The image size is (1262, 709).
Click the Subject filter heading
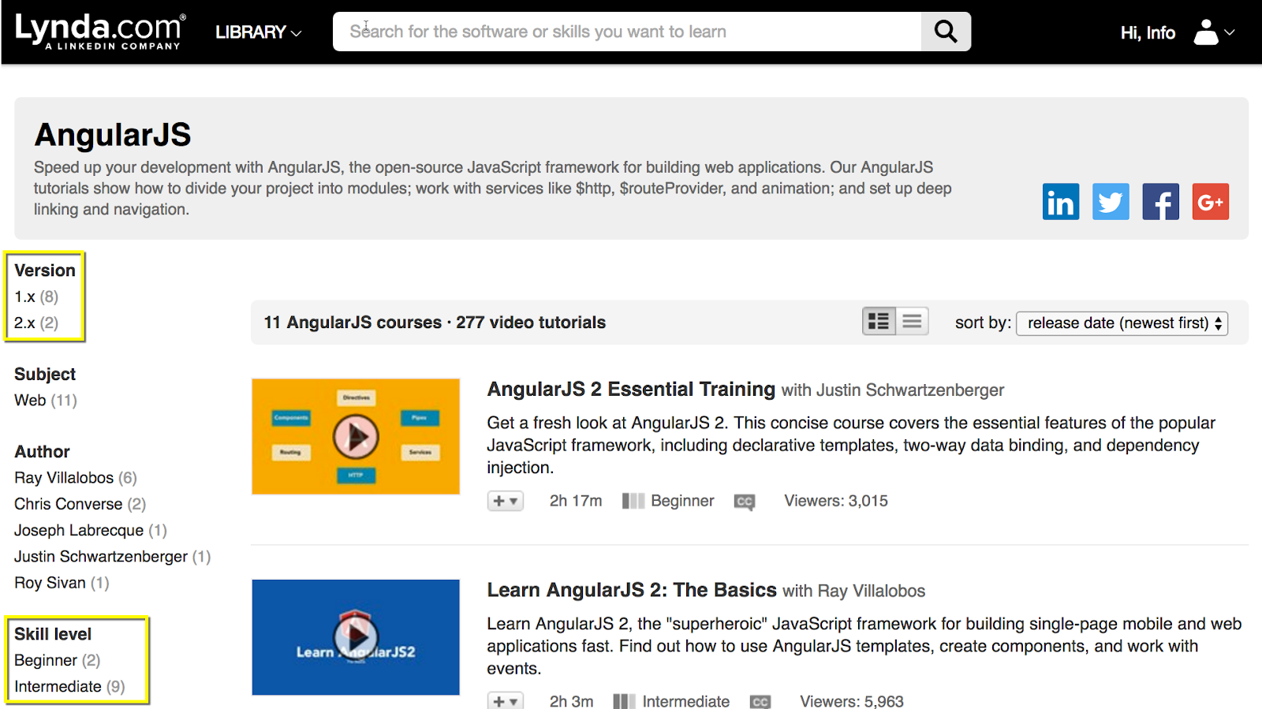point(45,374)
